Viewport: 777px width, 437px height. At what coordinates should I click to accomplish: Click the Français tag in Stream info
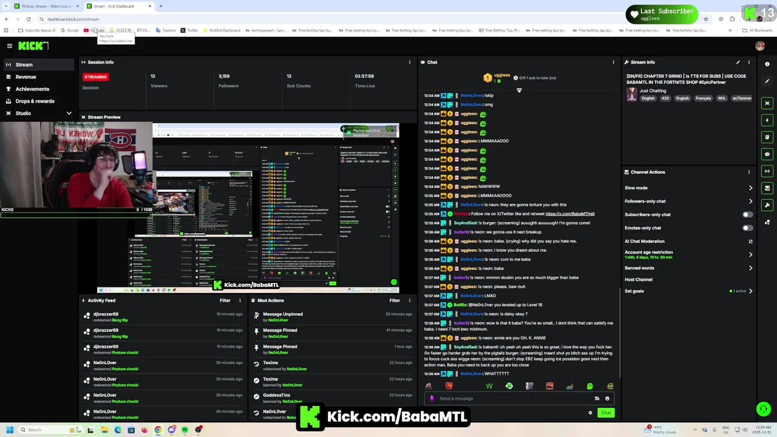coord(703,98)
